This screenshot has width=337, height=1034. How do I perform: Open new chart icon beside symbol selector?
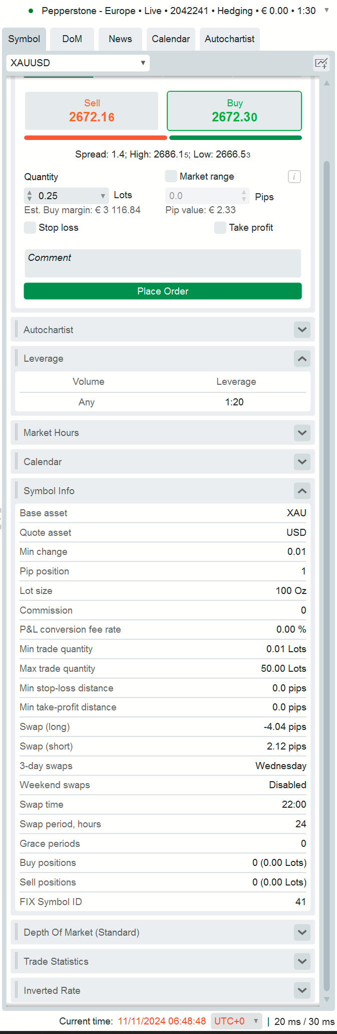pos(321,63)
